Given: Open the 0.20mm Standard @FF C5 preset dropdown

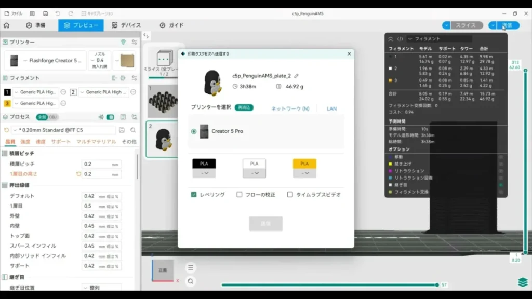Looking at the screenshot, I should pos(63,130).
